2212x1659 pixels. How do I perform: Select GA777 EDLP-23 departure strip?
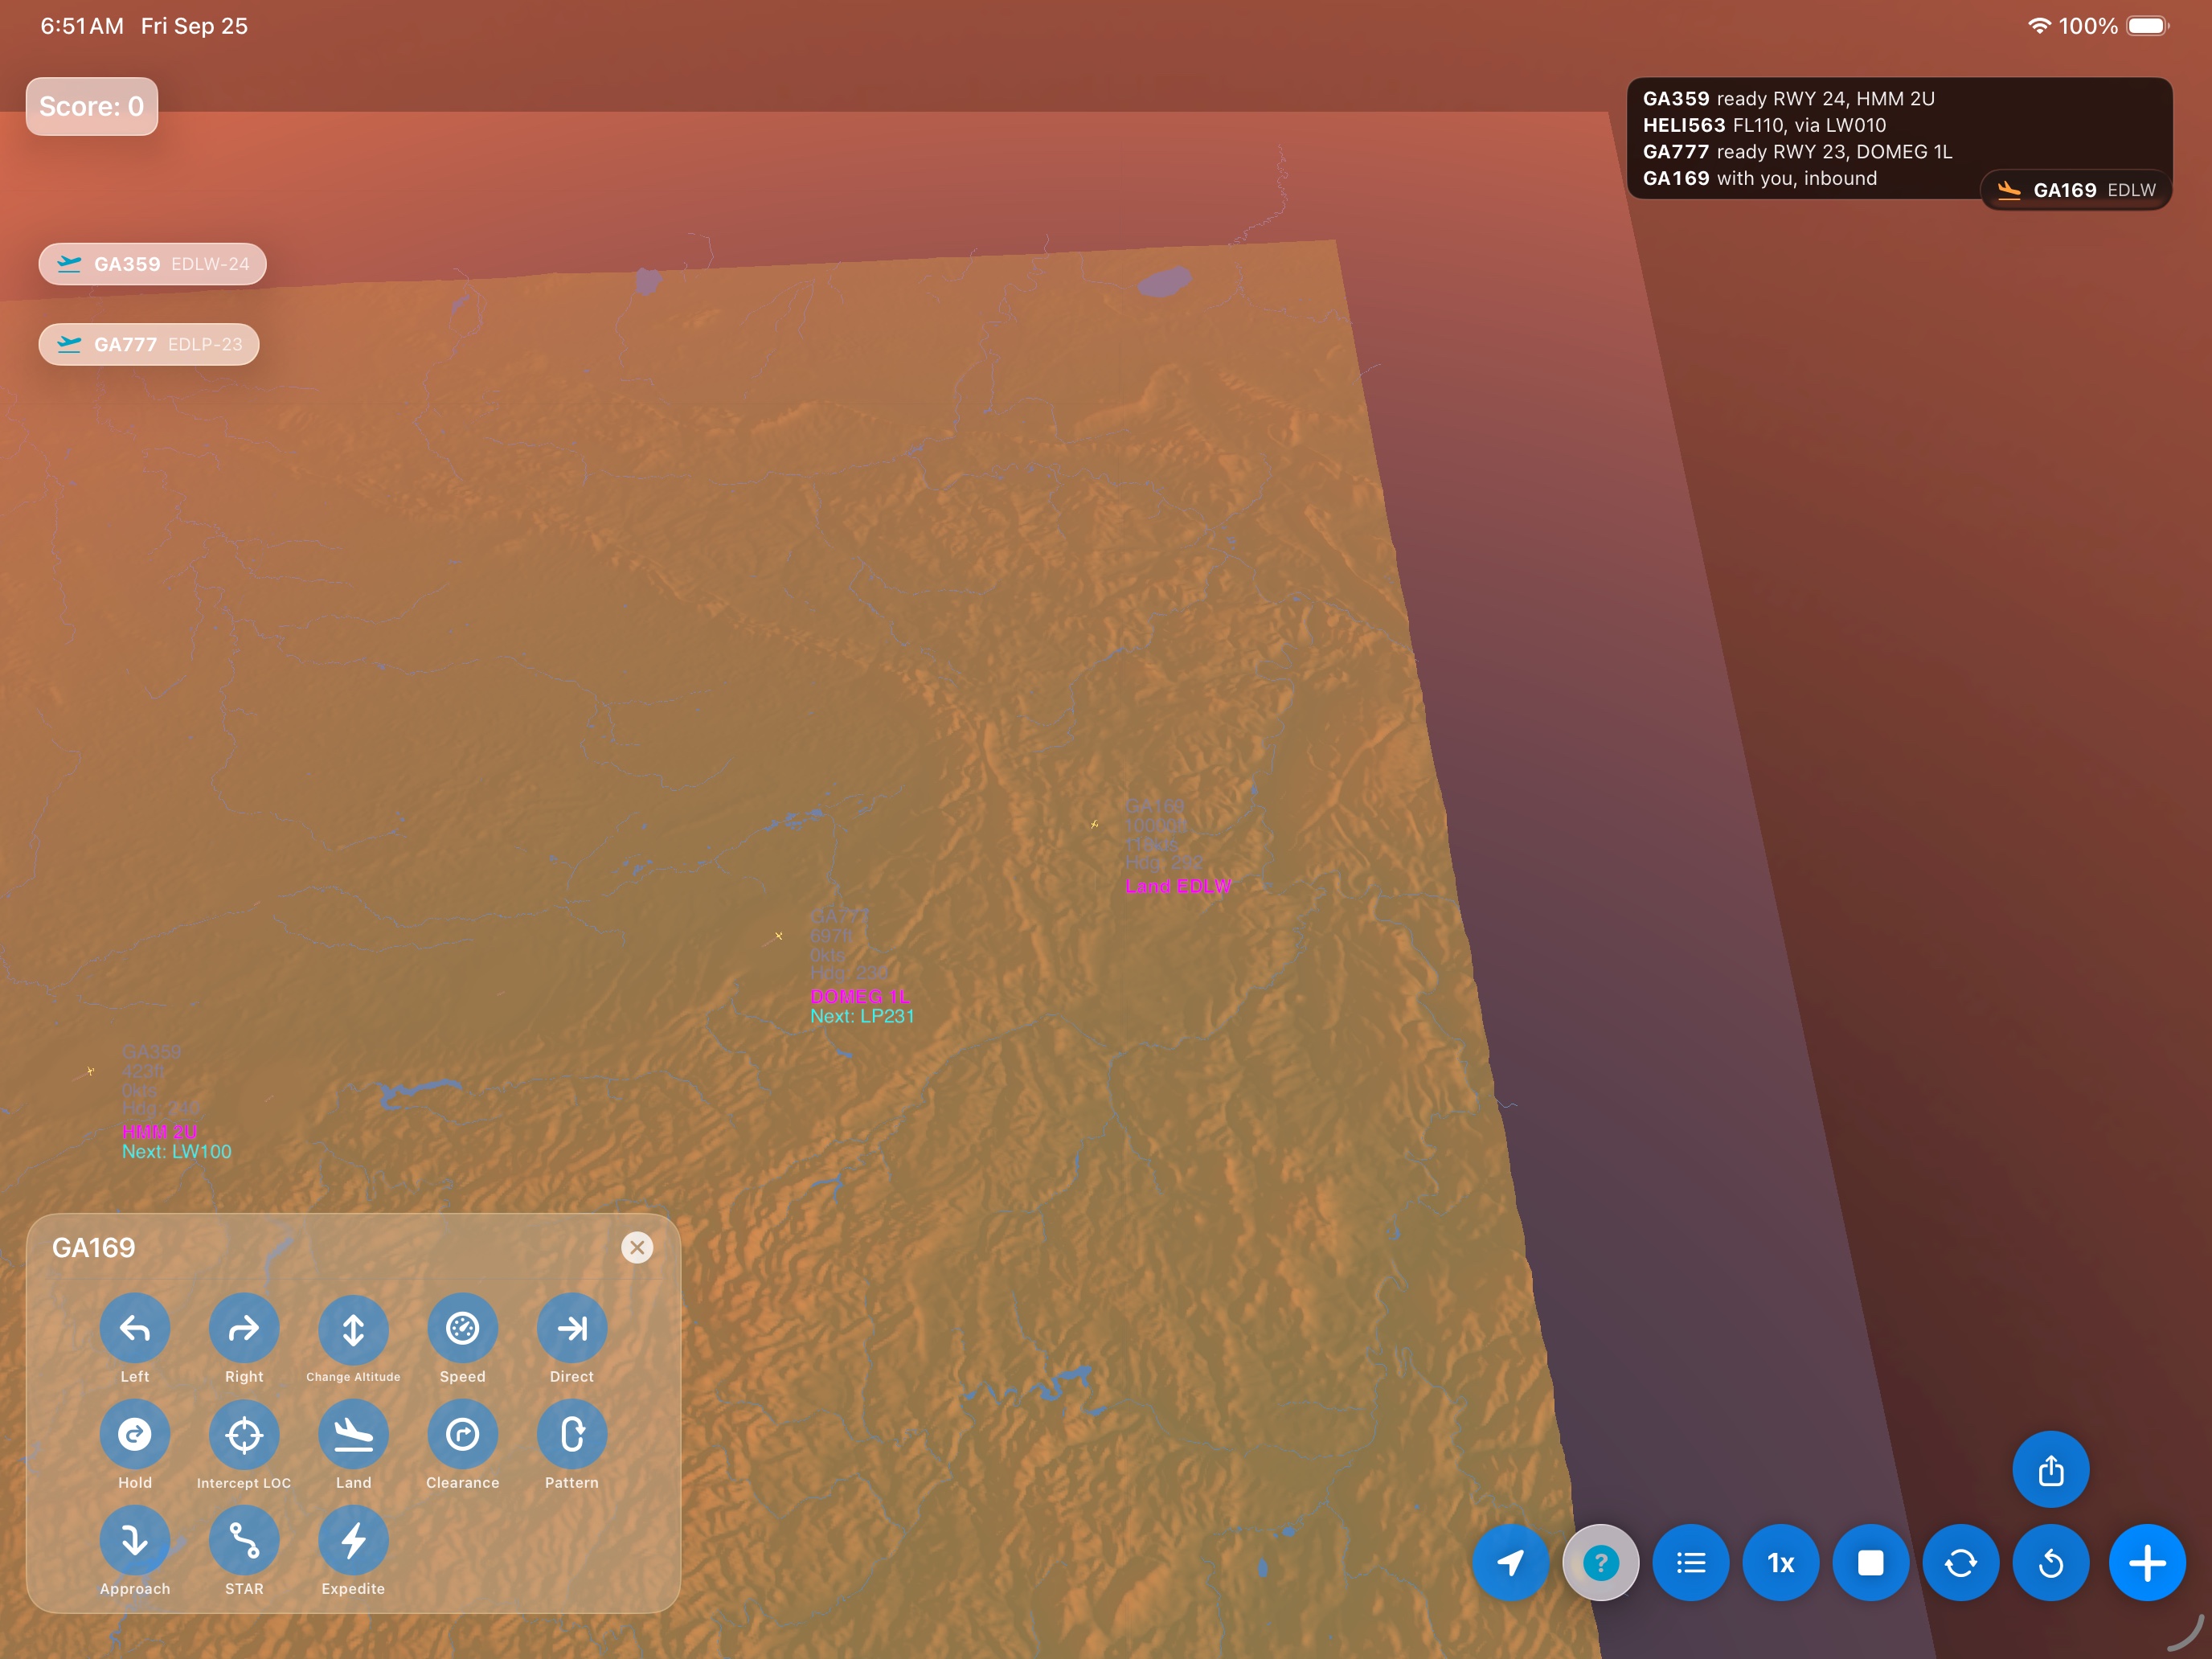click(149, 344)
